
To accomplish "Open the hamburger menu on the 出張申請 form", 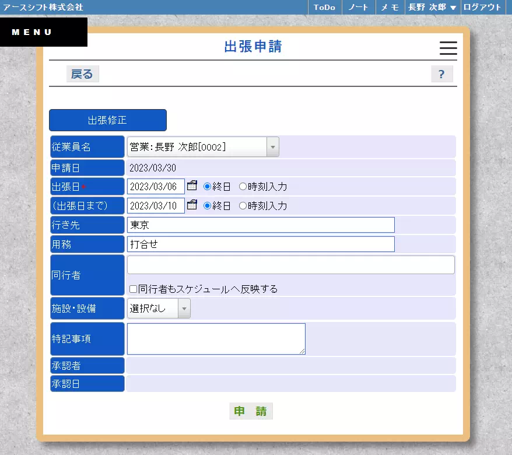I will click(448, 48).
